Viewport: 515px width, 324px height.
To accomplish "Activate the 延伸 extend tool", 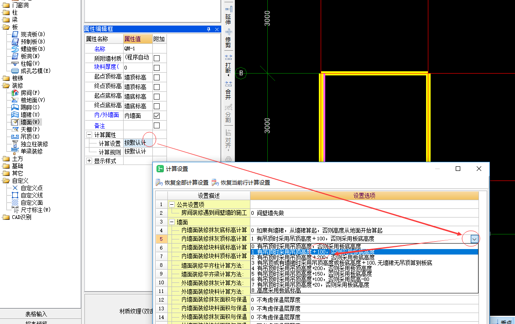I will (228, 15).
